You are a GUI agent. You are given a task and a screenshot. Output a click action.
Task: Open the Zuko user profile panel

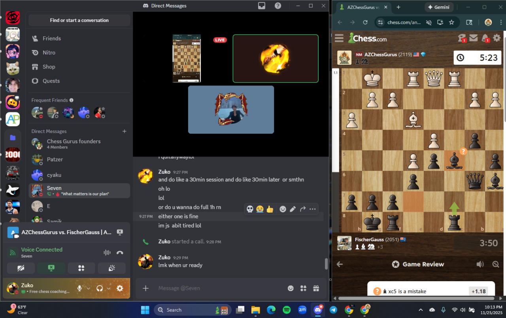(39, 288)
